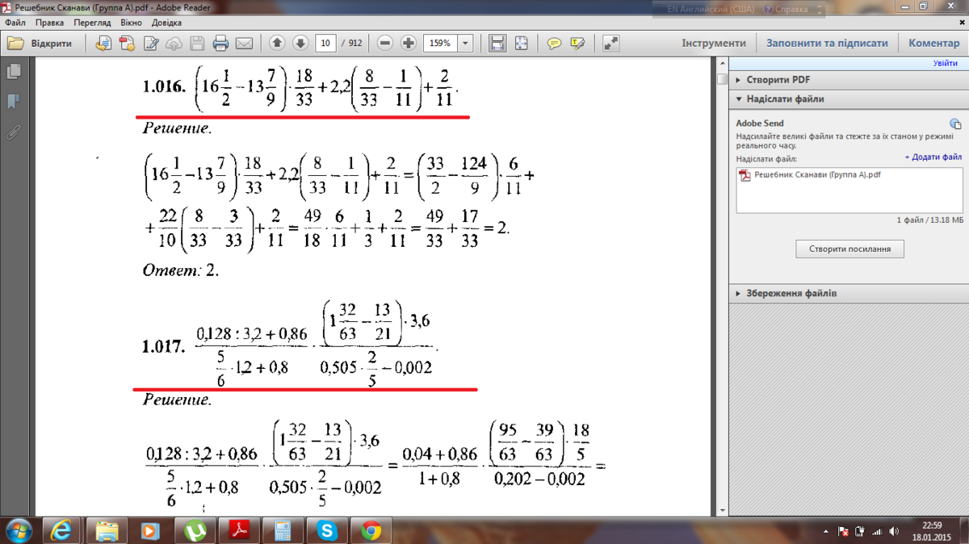
Task: Open Google Chrome from the taskbar
Action: pyautogui.click(x=371, y=530)
